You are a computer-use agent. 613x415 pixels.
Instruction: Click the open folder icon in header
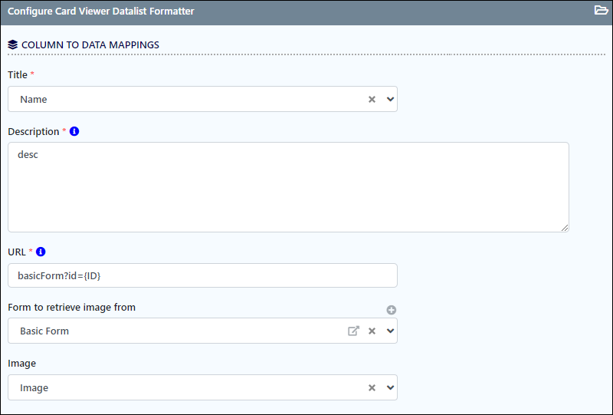coord(601,10)
